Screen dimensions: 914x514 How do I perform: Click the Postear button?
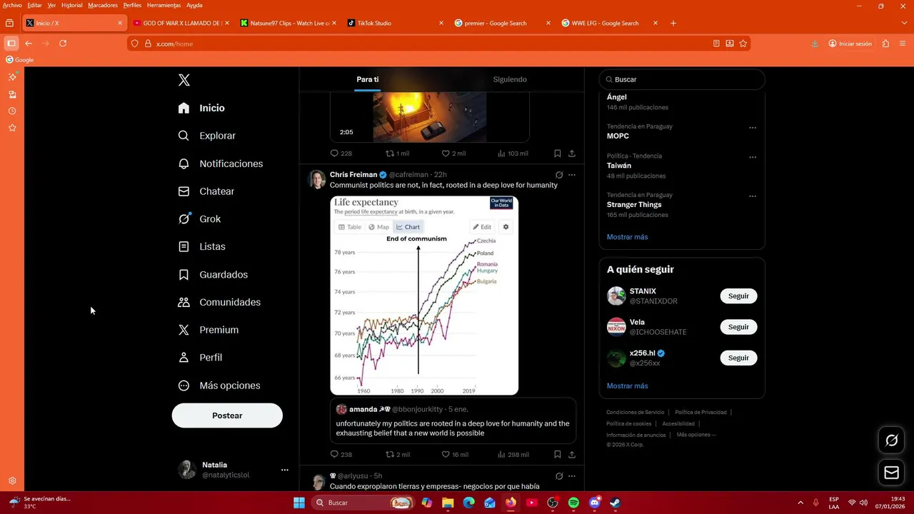227,415
